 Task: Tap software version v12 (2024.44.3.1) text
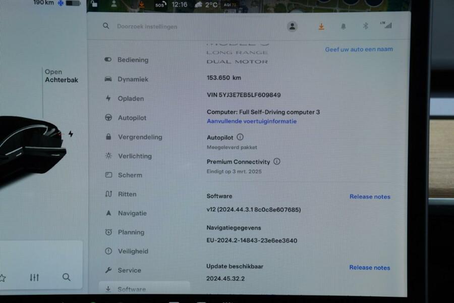(x=254, y=210)
